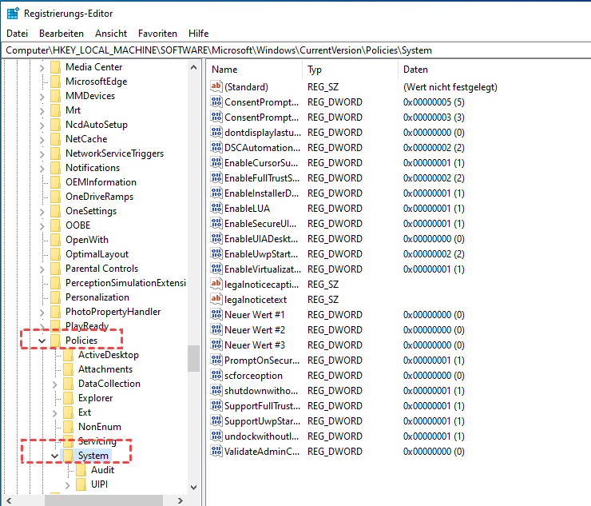Click the EnableFullTrustS... DWORD icon
Screen dimensions: 591x506
(216, 177)
